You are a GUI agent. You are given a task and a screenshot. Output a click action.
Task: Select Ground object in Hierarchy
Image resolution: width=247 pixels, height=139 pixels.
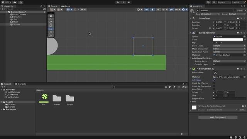pos(17,17)
